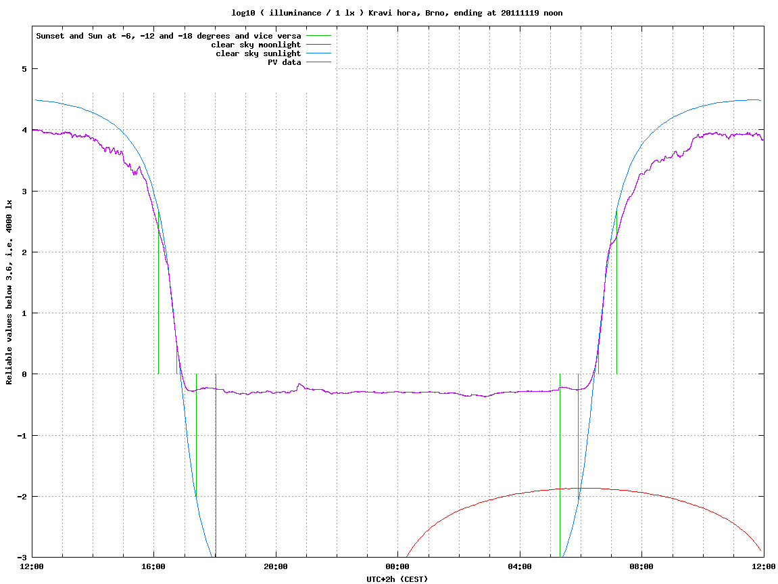Click the right x-axis label 12:00

pyautogui.click(x=764, y=566)
